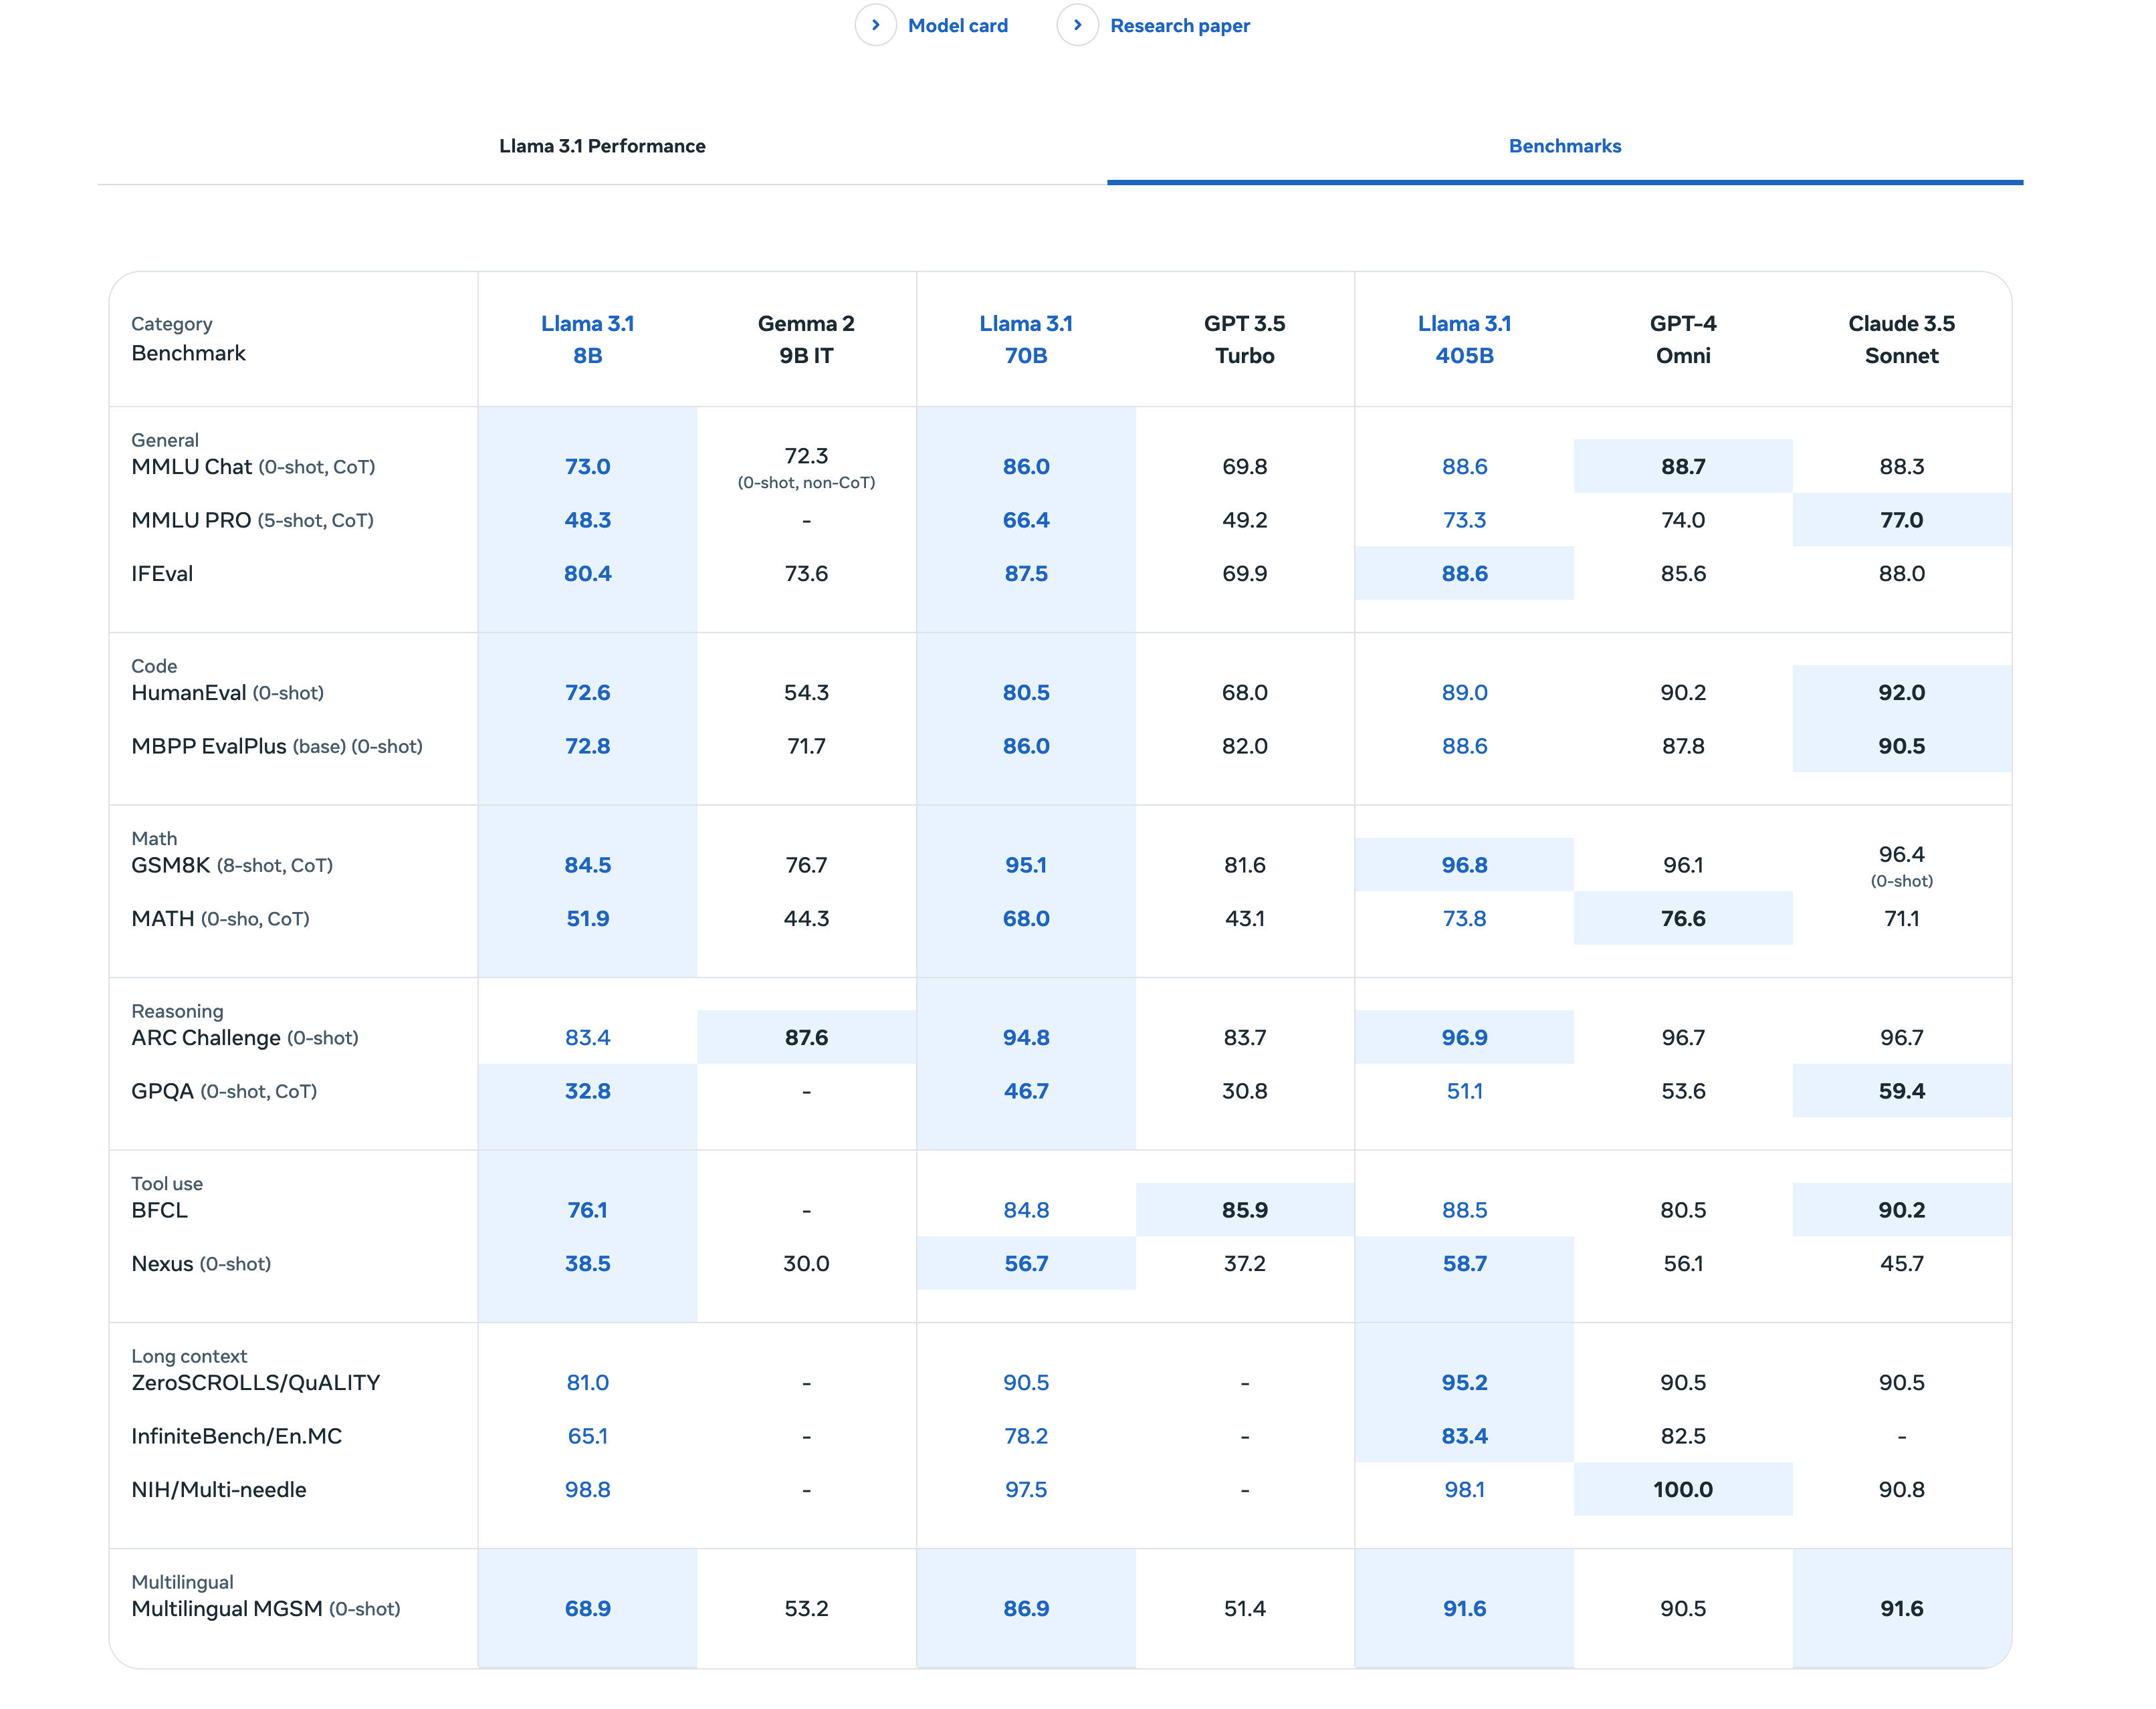The height and width of the screenshot is (1709, 2156).
Task: Click the Gemma 2 9B IT column header
Action: coord(806,339)
